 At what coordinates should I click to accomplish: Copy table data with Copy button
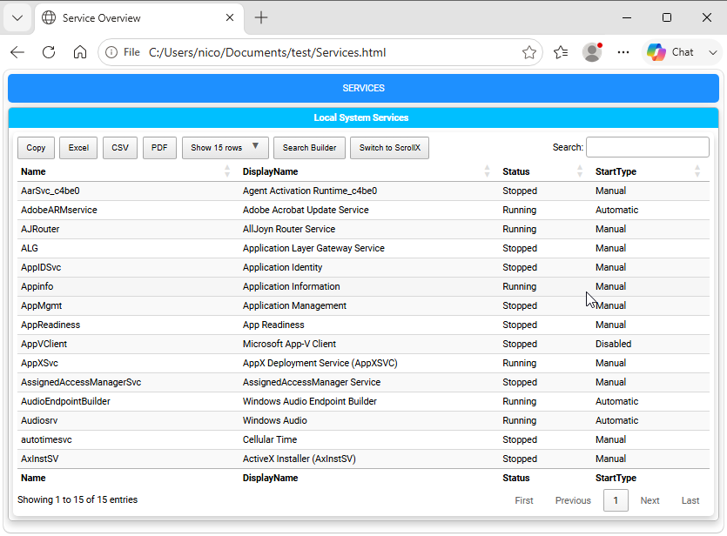click(x=36, y=148)
